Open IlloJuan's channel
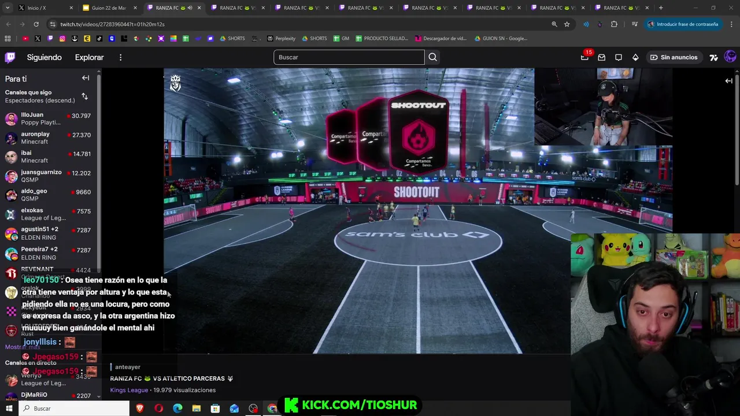 point(49,118)
